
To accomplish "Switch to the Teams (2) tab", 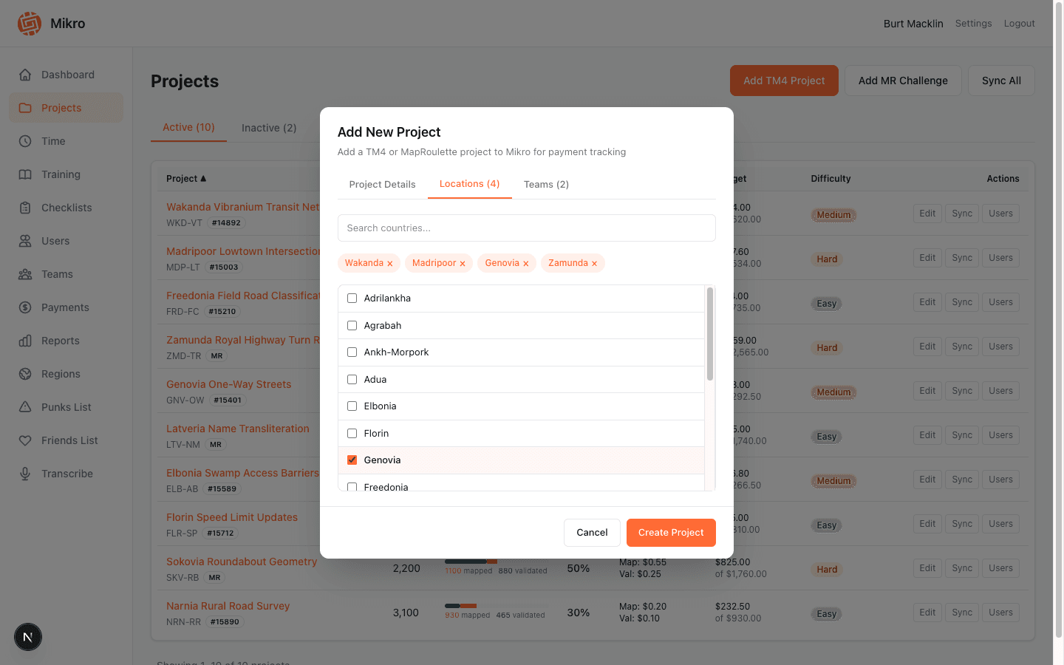I will [546, 184].
